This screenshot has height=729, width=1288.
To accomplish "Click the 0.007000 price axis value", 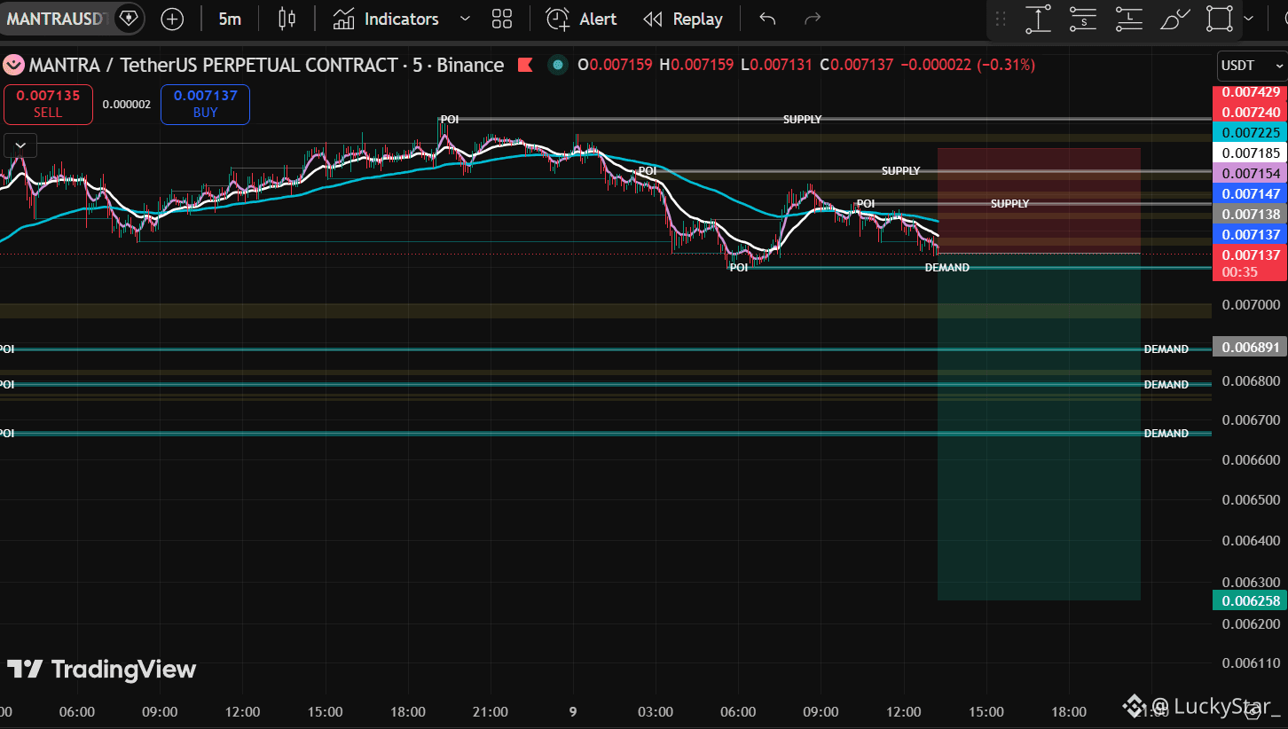I will (1250, 305).
